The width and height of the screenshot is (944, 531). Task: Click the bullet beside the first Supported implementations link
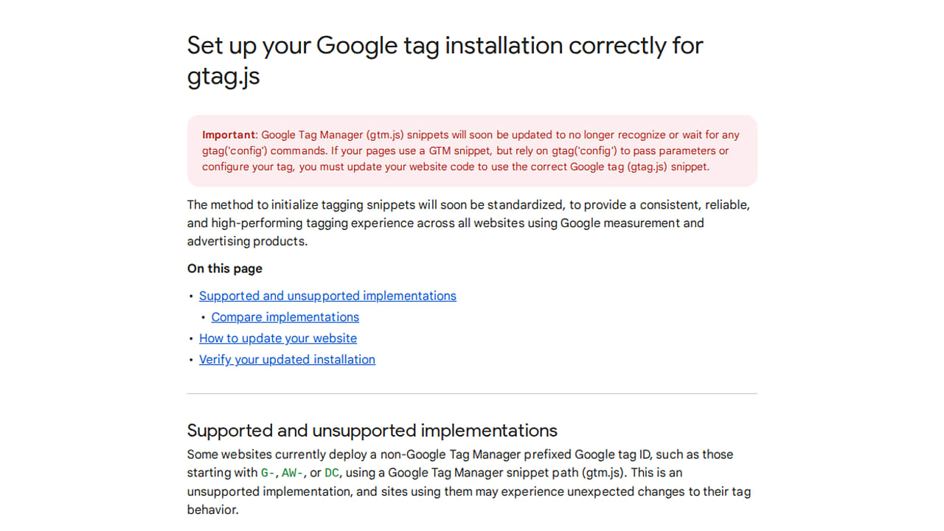[x=191, y=296]
